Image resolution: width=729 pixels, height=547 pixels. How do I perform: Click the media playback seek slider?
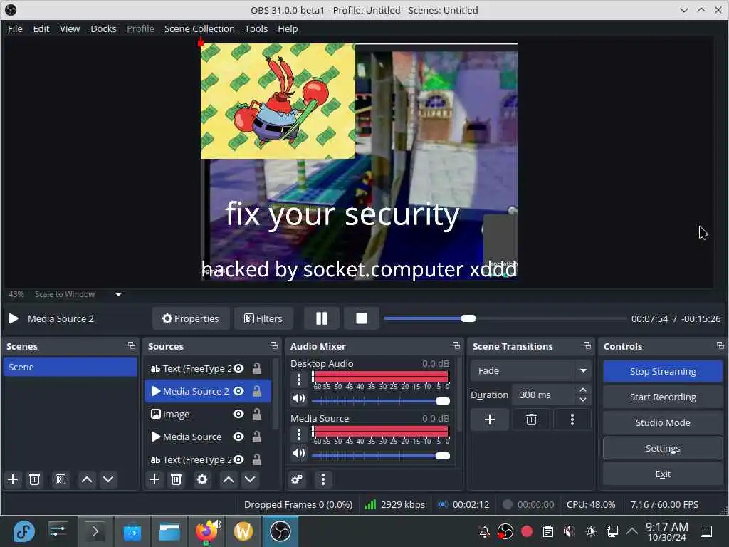[505, 318]
